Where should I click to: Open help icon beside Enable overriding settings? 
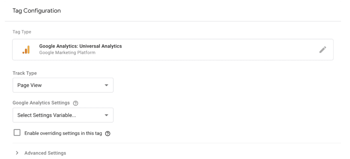[108, 134]
